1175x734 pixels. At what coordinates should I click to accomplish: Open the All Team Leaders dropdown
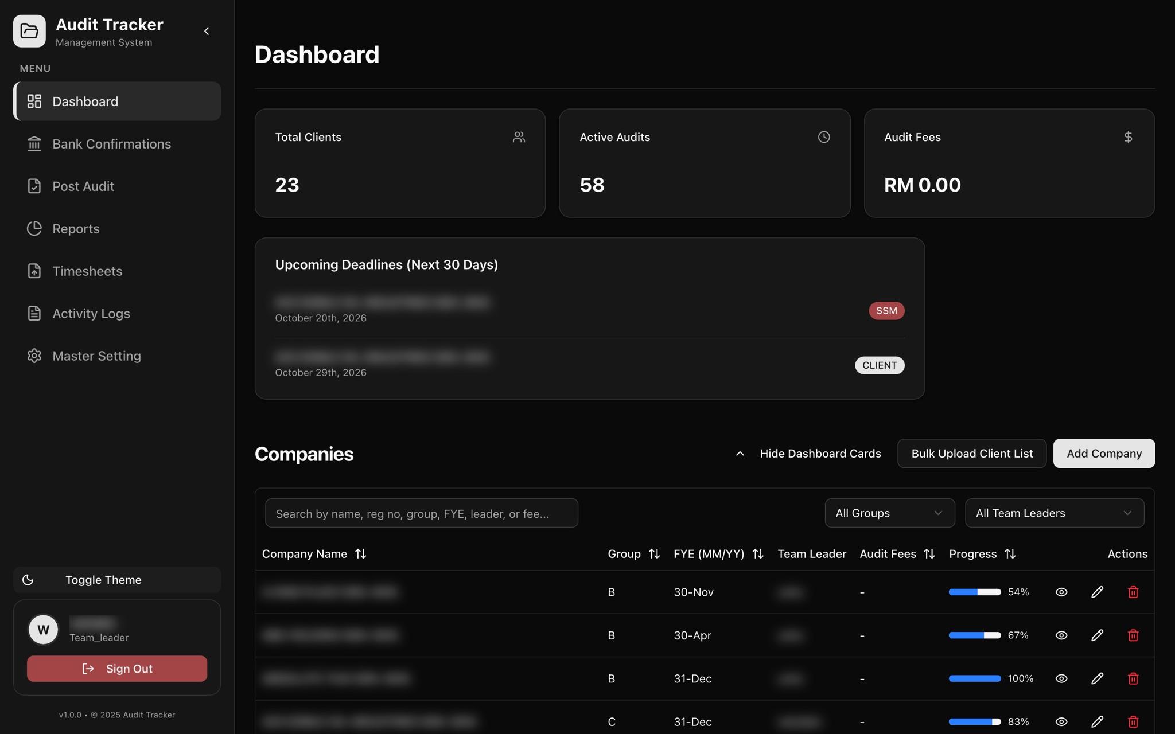click(x=1055, y=513)
